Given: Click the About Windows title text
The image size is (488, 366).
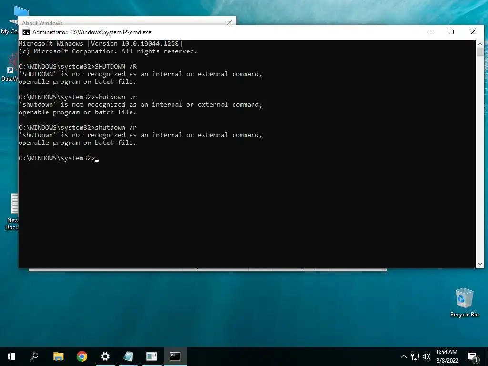Looking at the screenshot, I should tap(42, 23).
